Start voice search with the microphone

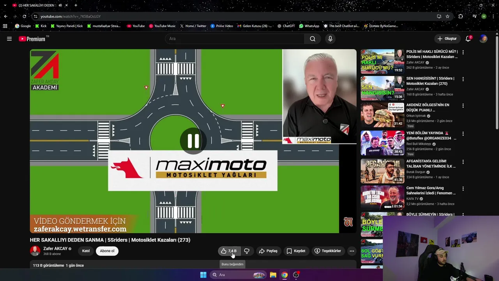pyautogui.click(x=330, y=39)
